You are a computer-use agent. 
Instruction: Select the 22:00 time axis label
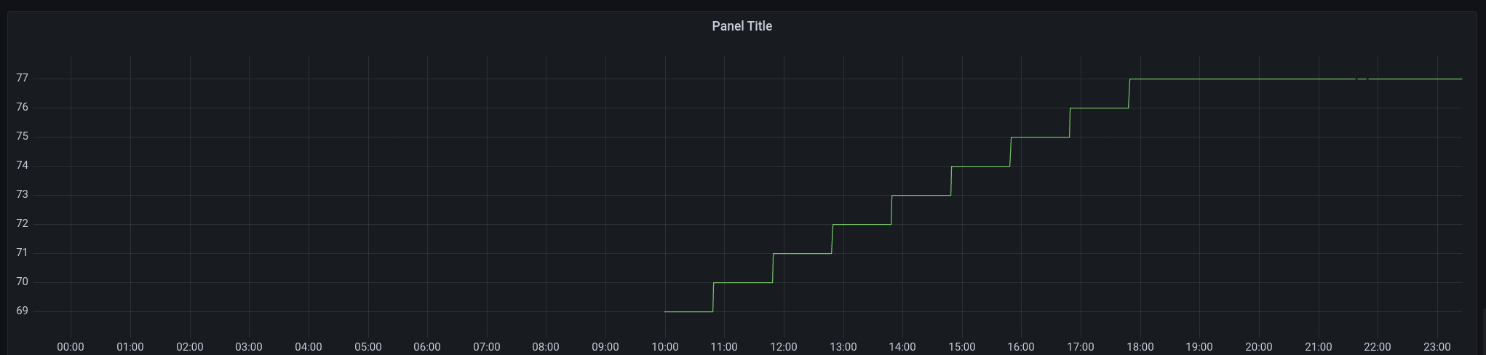coord(1378,347)
